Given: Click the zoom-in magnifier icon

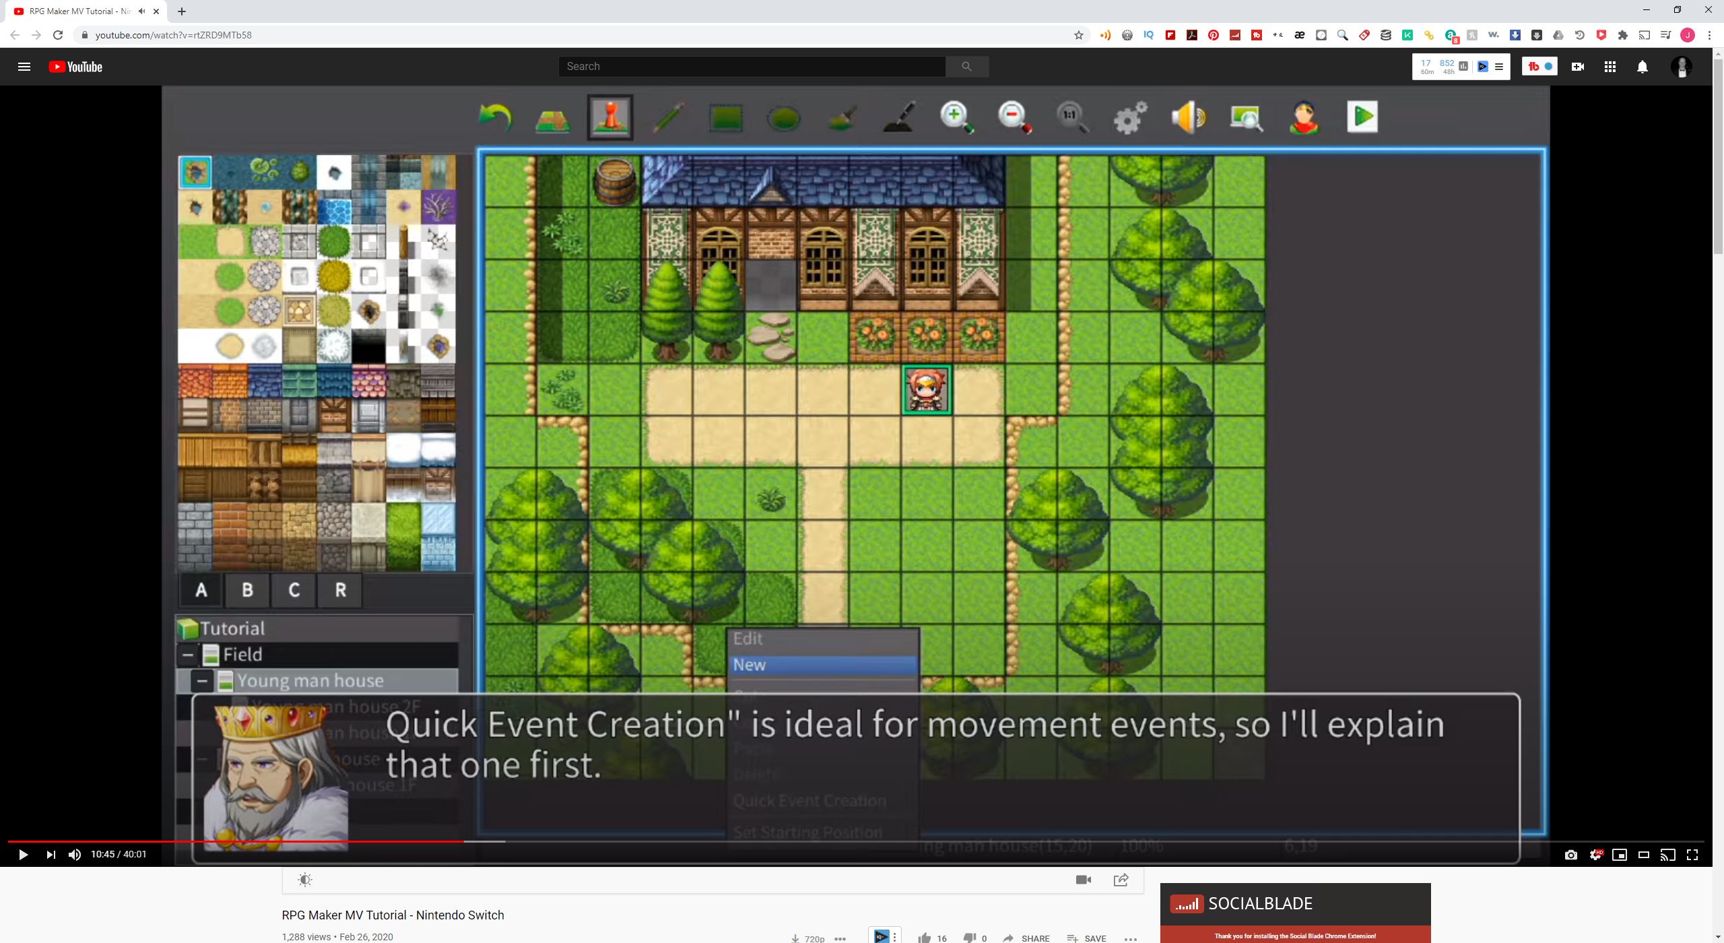Looking at the screenshot, I should click(957, 118).
